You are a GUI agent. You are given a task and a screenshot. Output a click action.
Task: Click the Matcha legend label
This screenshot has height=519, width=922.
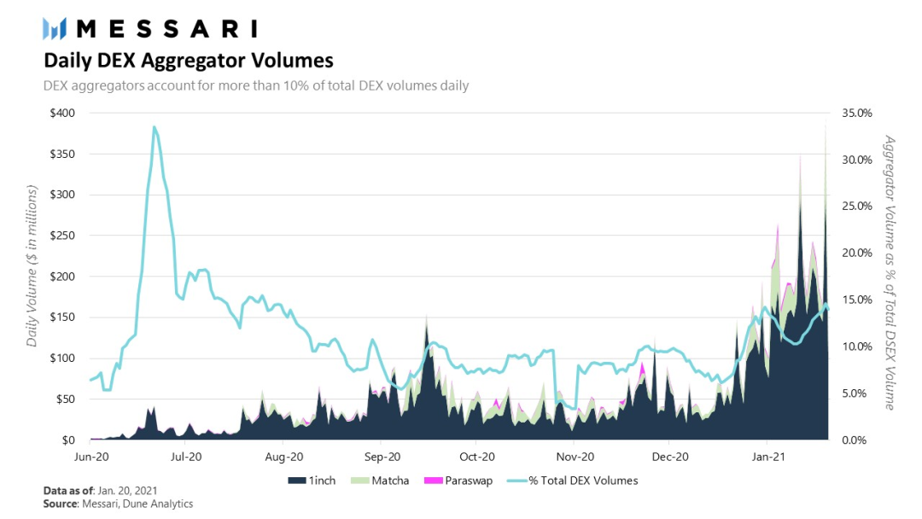click(390, 481)
